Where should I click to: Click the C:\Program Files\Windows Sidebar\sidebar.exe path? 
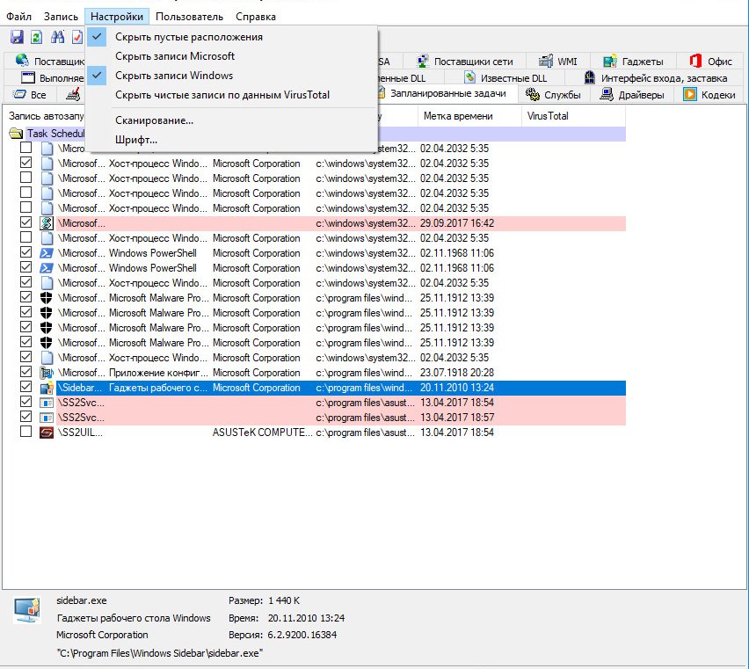[159, 653]
